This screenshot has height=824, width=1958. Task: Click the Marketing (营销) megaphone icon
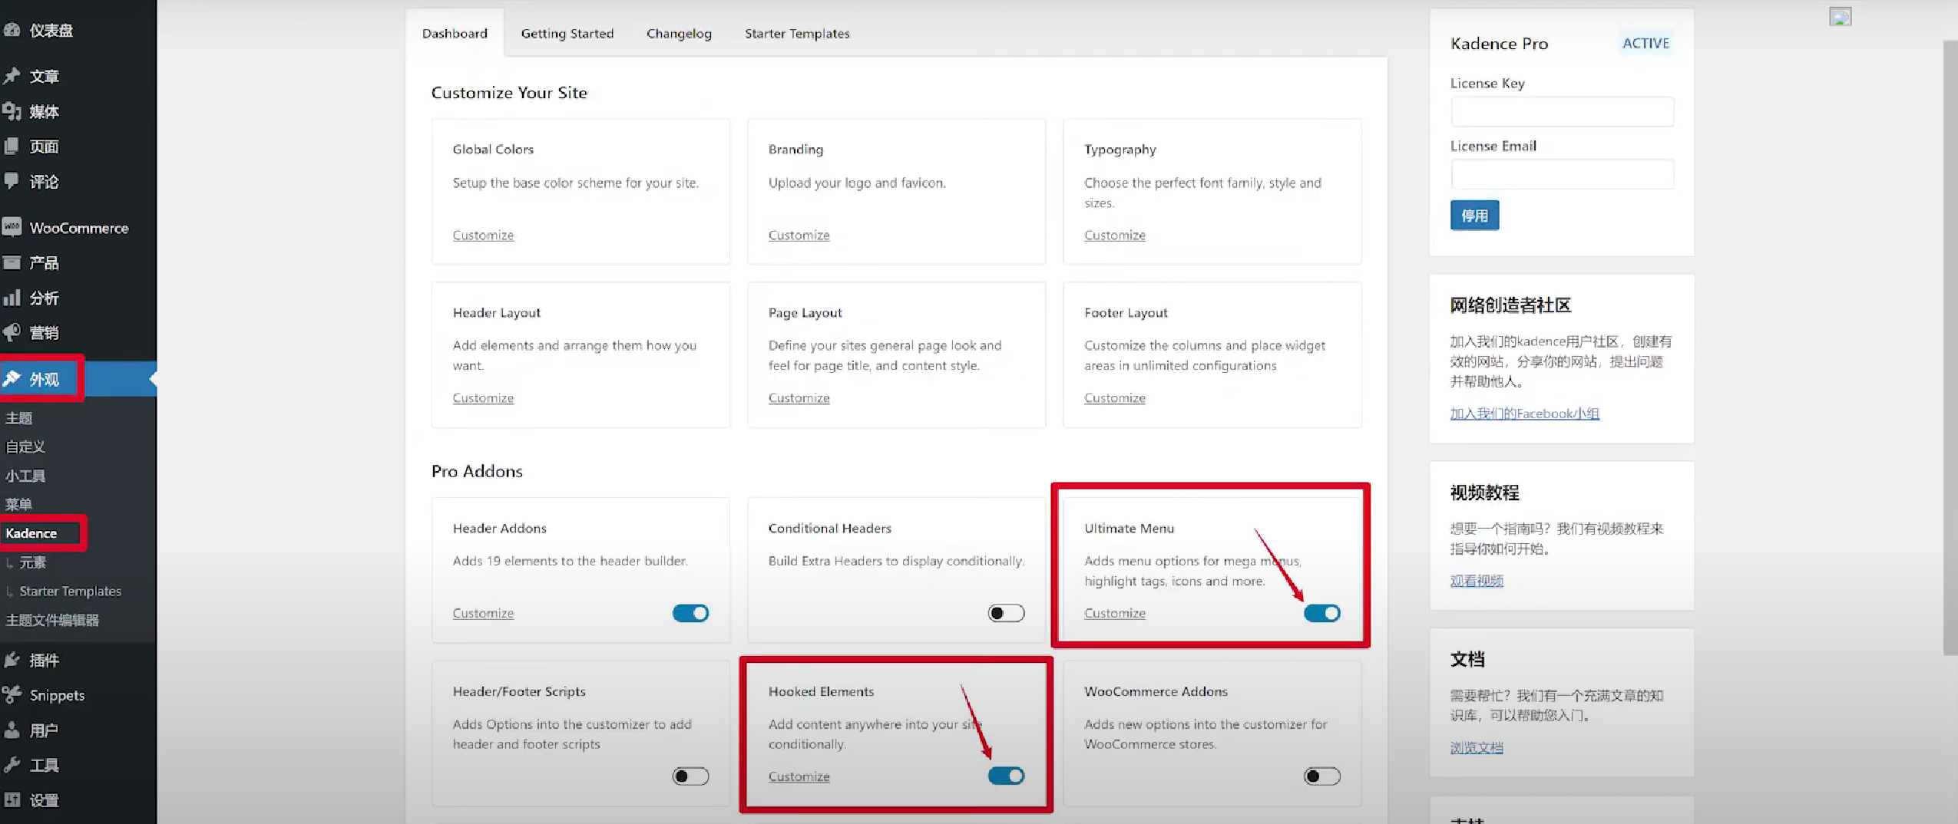coord(12,332)
